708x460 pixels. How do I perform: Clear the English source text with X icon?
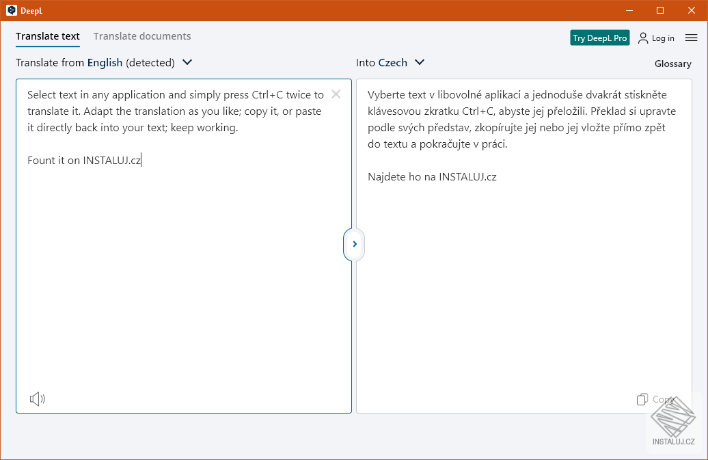[x=336, y=94]
